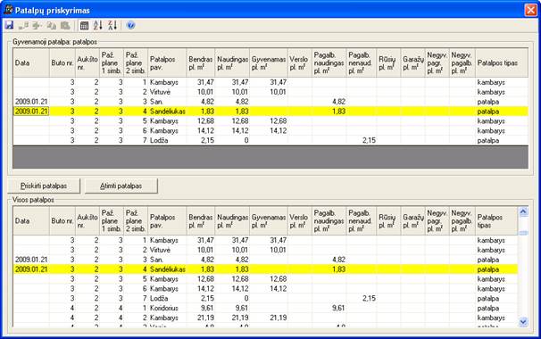Select Kambarys 31,47 row in Visos patalpos
The width and height of the screenshot is (541, 339).
pyautogui.click(x=265, y=240)
